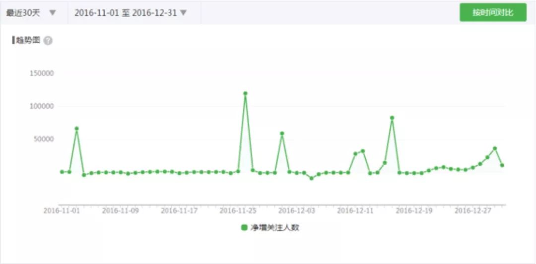
Task: Click the 50000 y-axis label
Action: [44, 139]
